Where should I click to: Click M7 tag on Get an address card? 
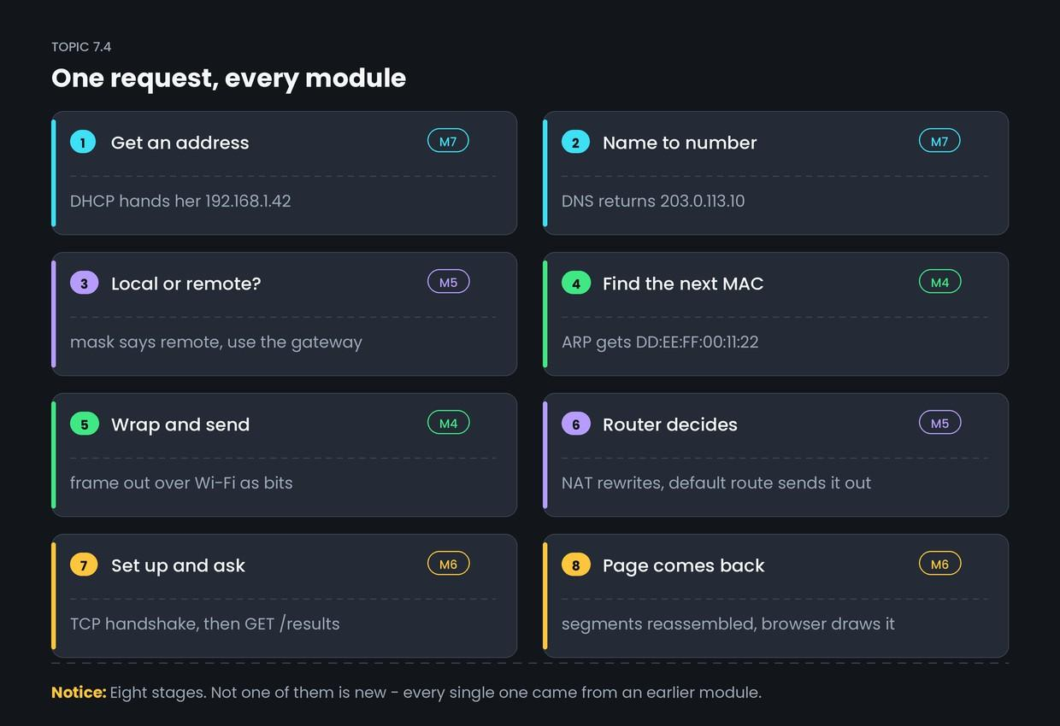448,141
